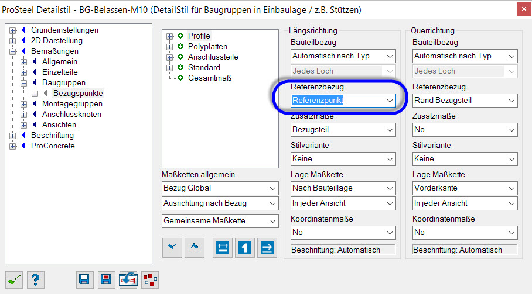
Task: Click the blue floppy disk save icon
Action: pos(84,279)
